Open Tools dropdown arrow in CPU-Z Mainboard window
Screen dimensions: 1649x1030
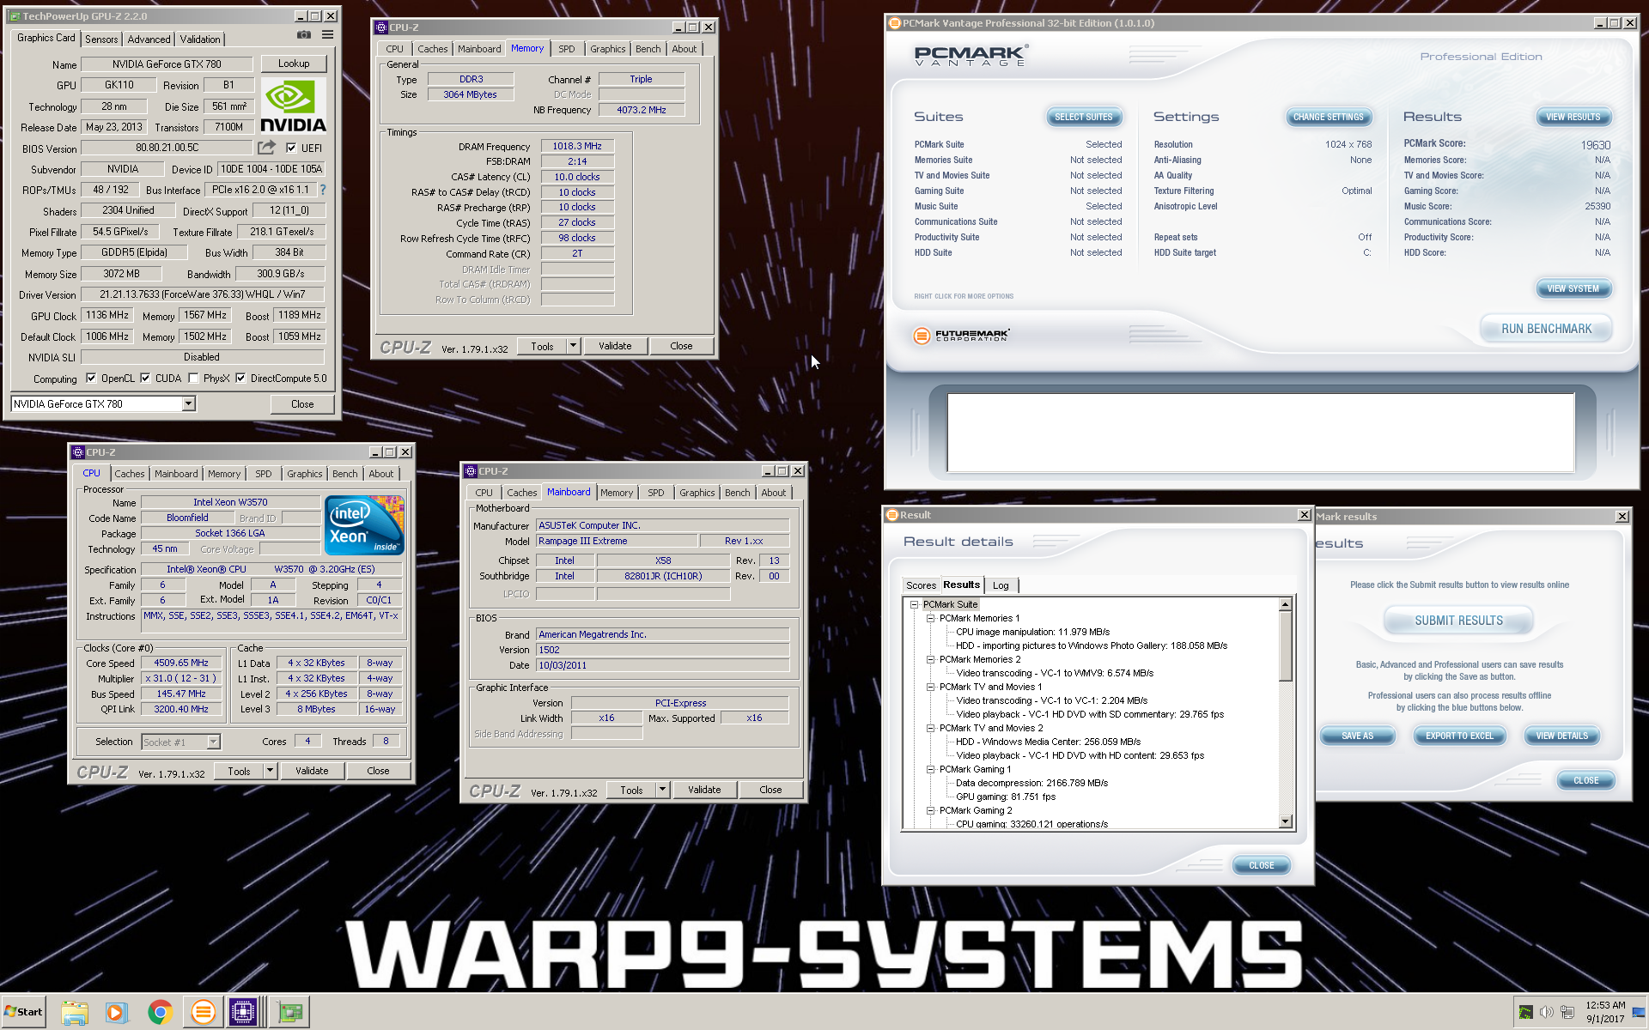(x=662, y=790)
